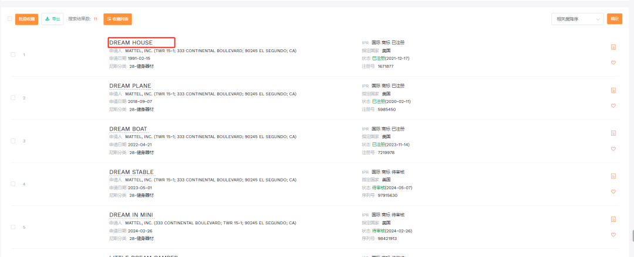Click the page vertical scrollbar thumb
634x257 pixels.
coord(633,235)
